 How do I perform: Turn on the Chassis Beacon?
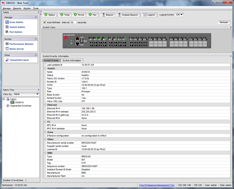(x=128, y=15)
